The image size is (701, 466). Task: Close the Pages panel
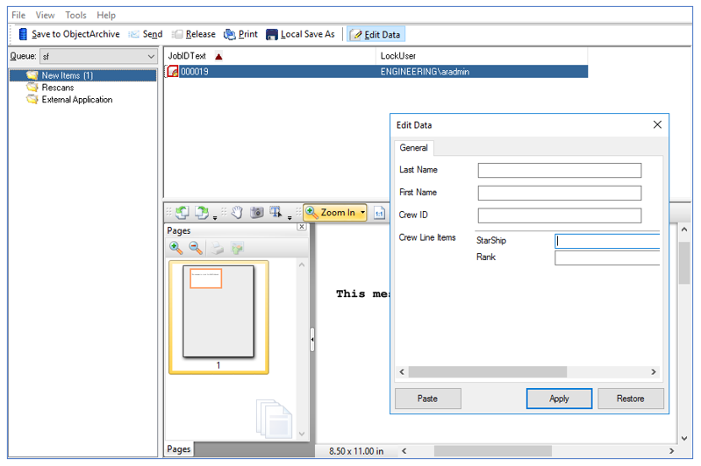[x=302, y=227]
